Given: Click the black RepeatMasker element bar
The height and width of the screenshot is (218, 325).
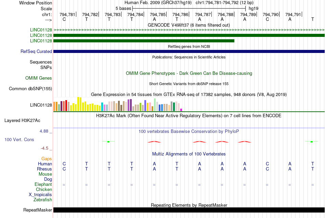Looking at the screenshot, I should [x=189, y=210].
